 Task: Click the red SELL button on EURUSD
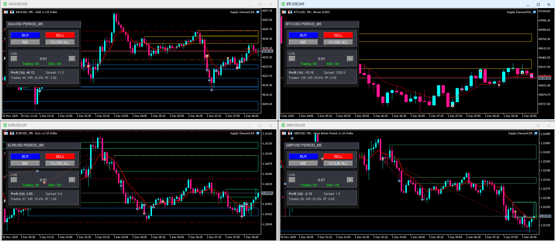point(60,156)
